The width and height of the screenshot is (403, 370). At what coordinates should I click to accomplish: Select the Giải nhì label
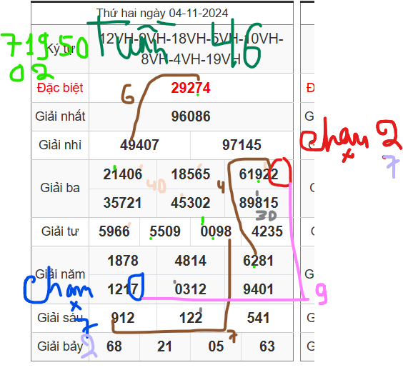tap(60, 145)
